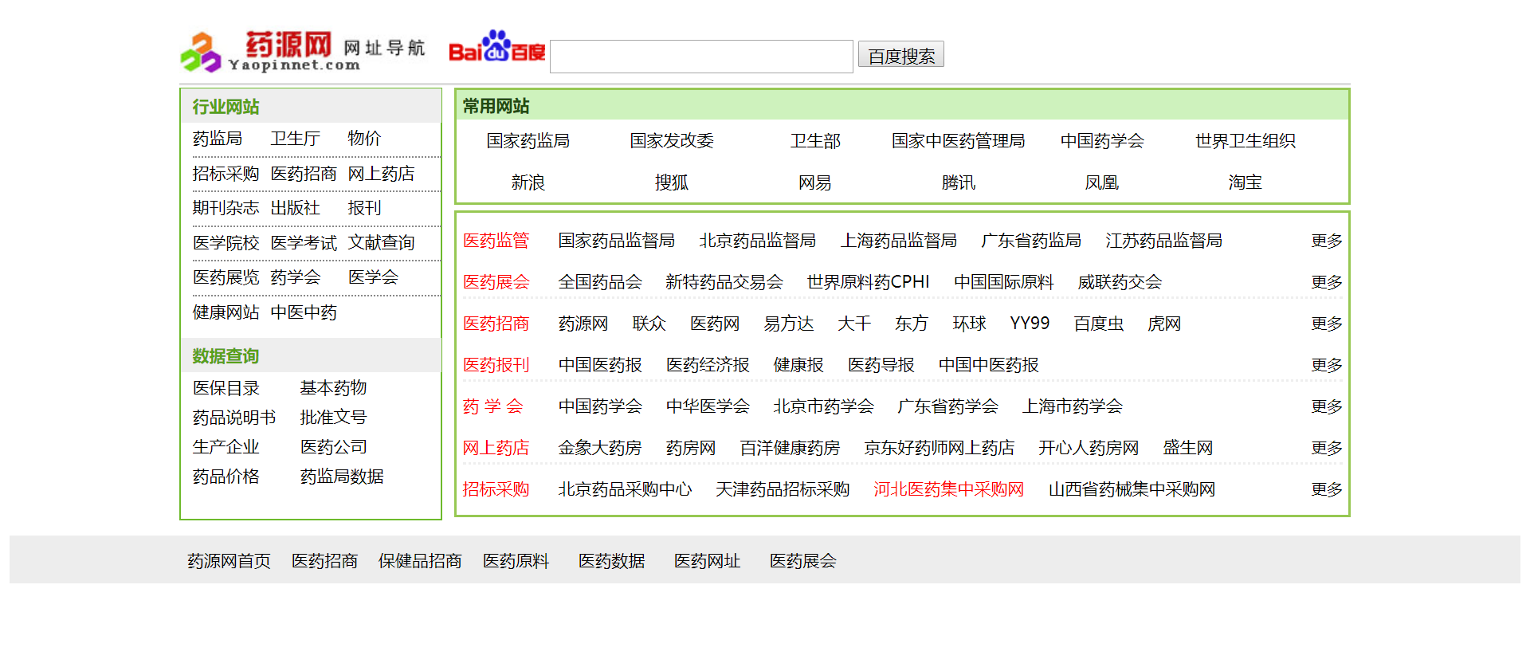1530x671 pixels.
Task: Open the 世界原料药CPHI link
Action: click(x=869, y=282)
